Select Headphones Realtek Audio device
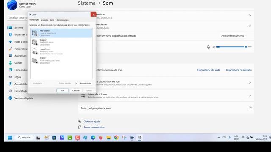The width and height of the screenshot is (271, 152). [x=61, y=51]
